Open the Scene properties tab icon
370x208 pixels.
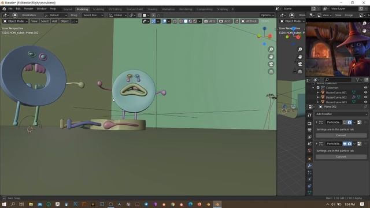coord(310,144)
